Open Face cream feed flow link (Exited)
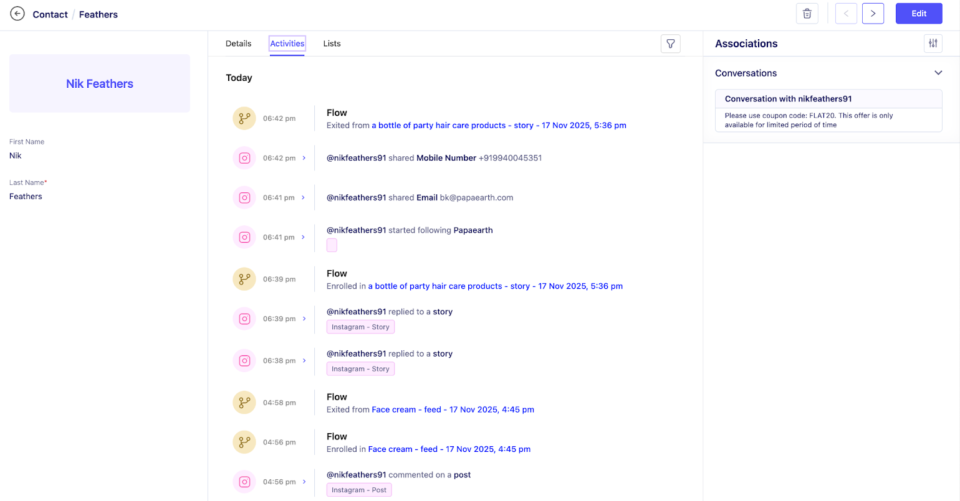960x501 pixels. pos(453,410)
